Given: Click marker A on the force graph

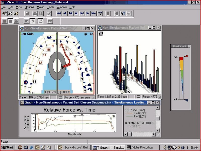Looking at the screenshot, I should (x=75, y=116).
